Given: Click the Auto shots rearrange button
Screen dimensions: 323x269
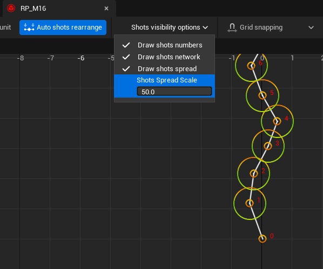Looking at the screenshot, I should pos(63,27).
